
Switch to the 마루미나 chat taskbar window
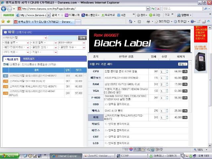164,156
